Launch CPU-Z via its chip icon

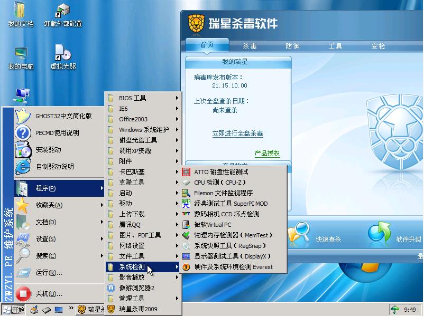186,183
